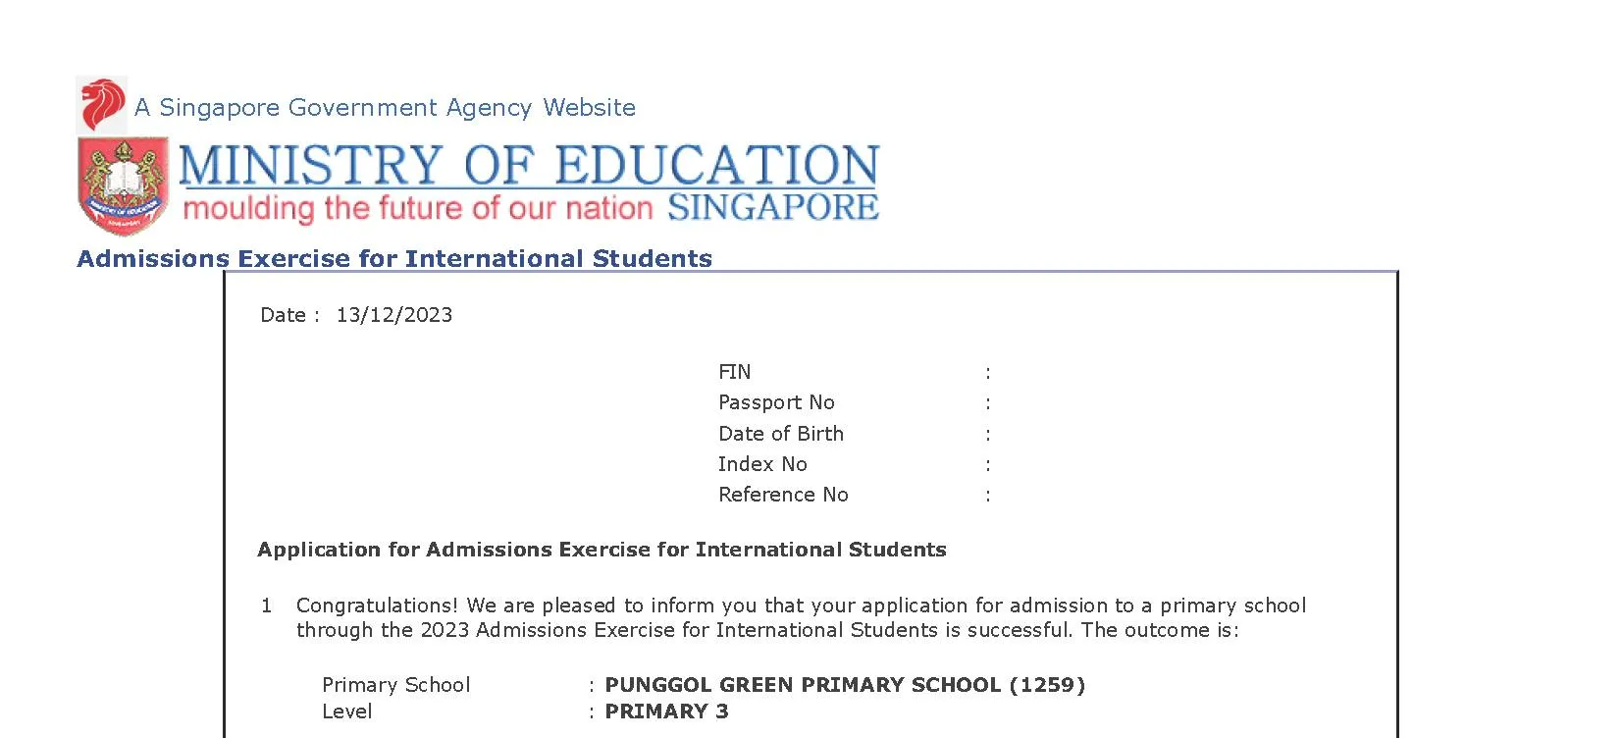The width and height of the screenshot is (1622, 738).
Task: Click 'Admissions Exercise for International Students' page heading
Action: (394, 258)
